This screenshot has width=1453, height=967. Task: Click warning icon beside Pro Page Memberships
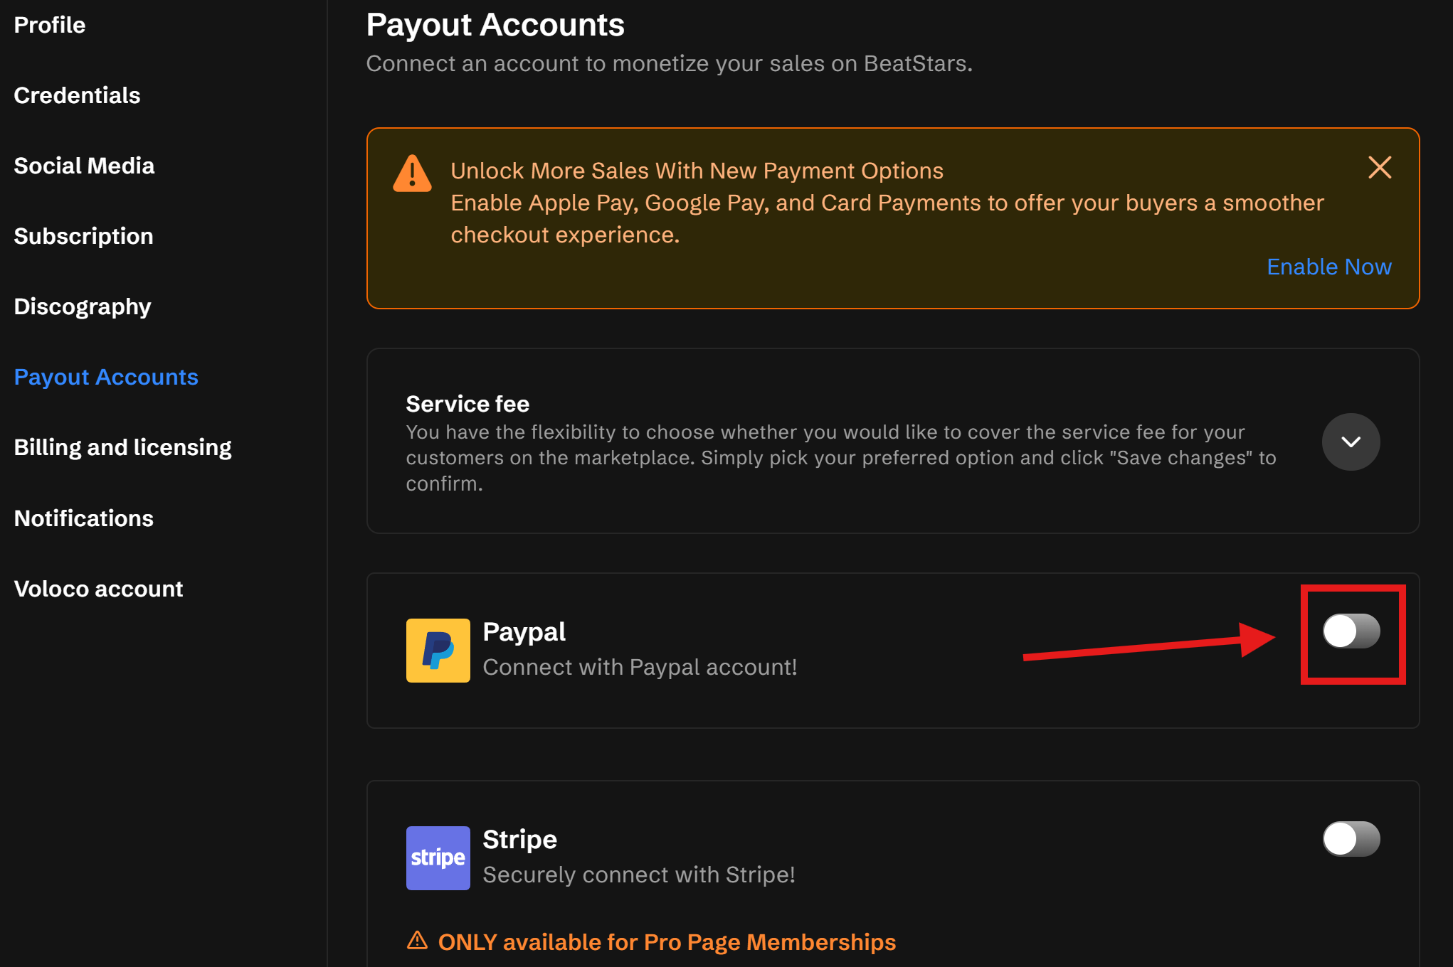pyautogui.click(x=417, y=941)
